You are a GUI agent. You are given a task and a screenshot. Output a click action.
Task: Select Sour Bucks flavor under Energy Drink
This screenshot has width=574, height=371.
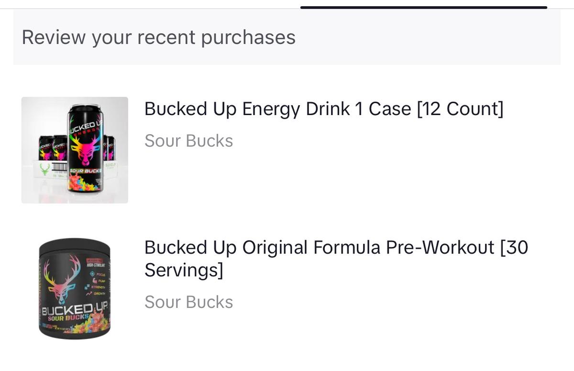[188, 141]
